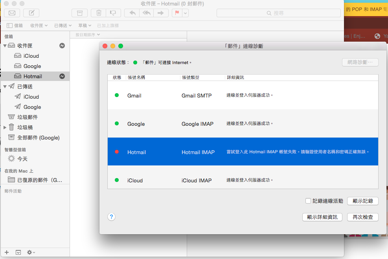Open the gear action menu at sidebar bottom

31,252
